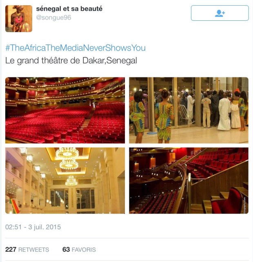
Task: Open the sénegal et sa beauté display name
Action: coord(69,9)
